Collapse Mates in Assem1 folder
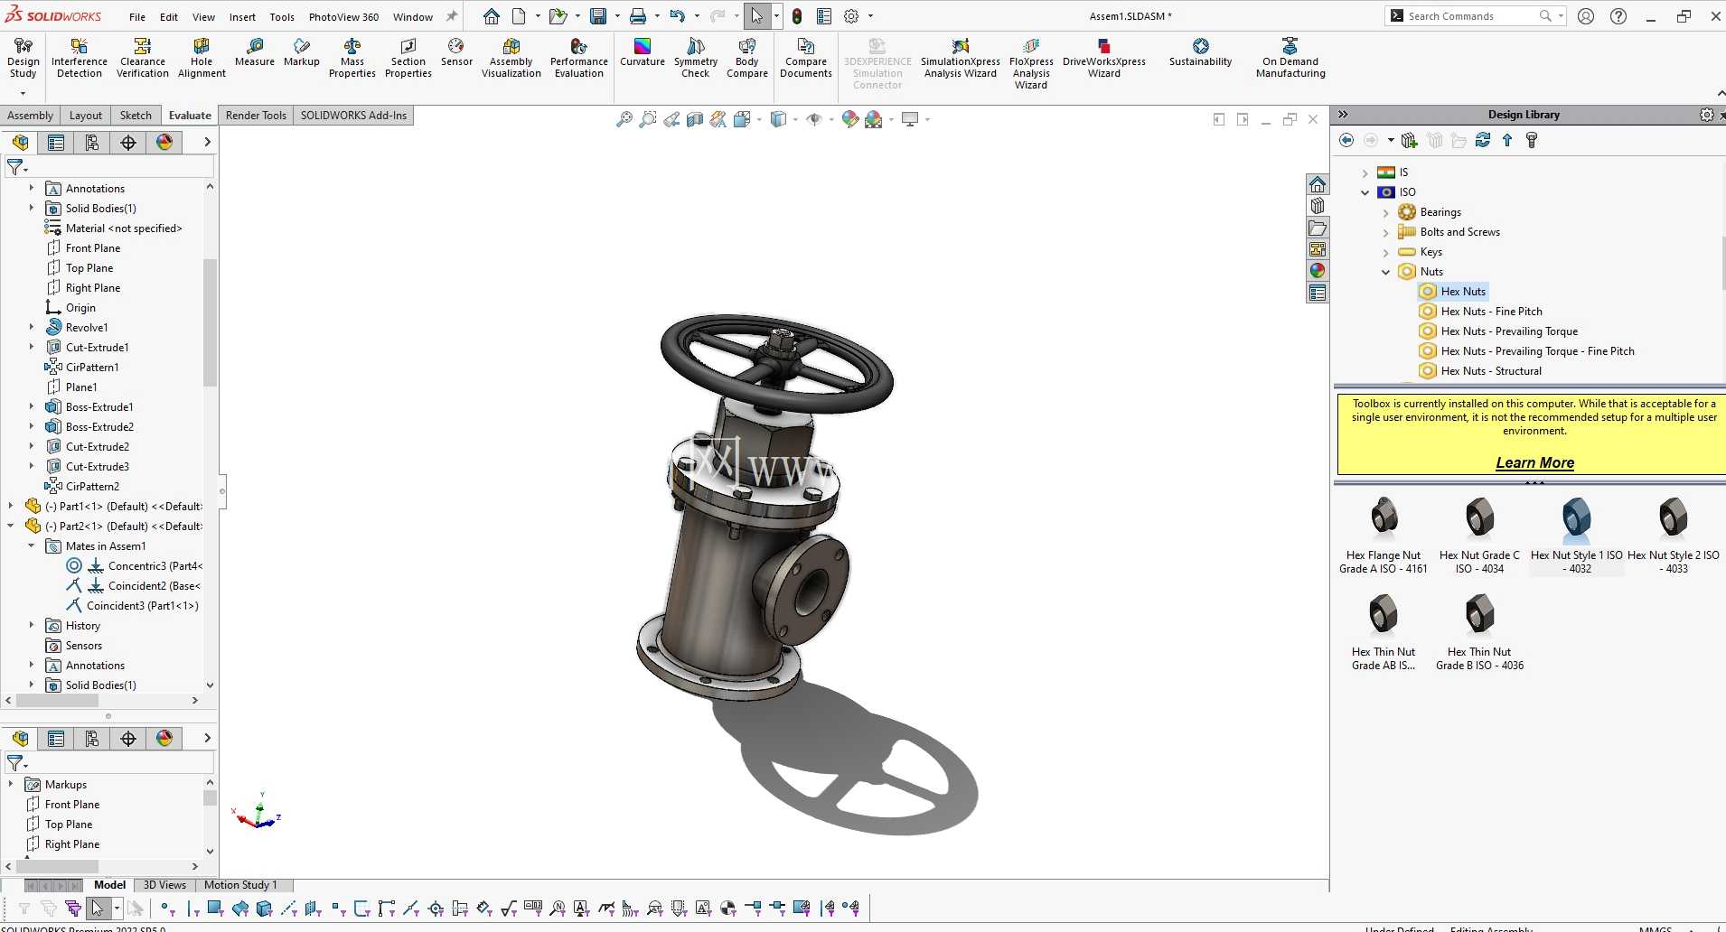 coord(32,545)
